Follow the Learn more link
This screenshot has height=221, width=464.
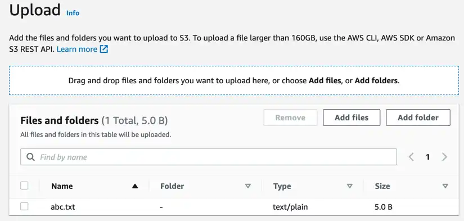coord(76,49)
